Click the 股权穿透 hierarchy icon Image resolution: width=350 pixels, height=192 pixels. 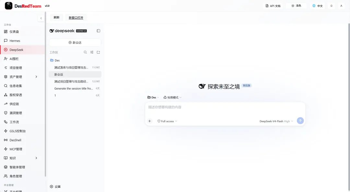(x=6, y=95)
